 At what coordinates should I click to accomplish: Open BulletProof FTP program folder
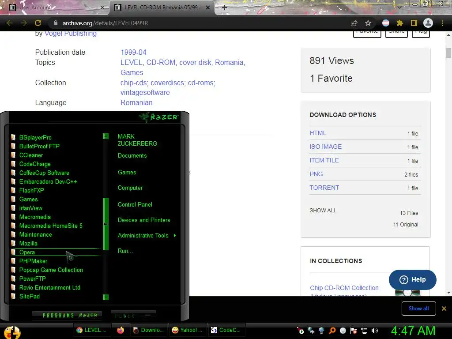pyautogui.click(x=39, y=146)
